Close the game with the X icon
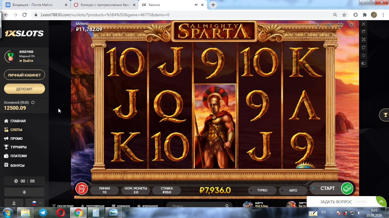This screenshot has height=218, width=389. (x=363, y=24)
